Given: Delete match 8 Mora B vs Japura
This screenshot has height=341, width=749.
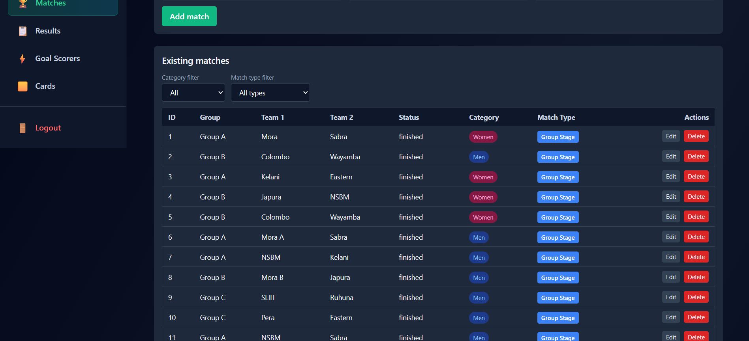Looking at the screenshot, I should pyautogui.click(x=696, y=277).
